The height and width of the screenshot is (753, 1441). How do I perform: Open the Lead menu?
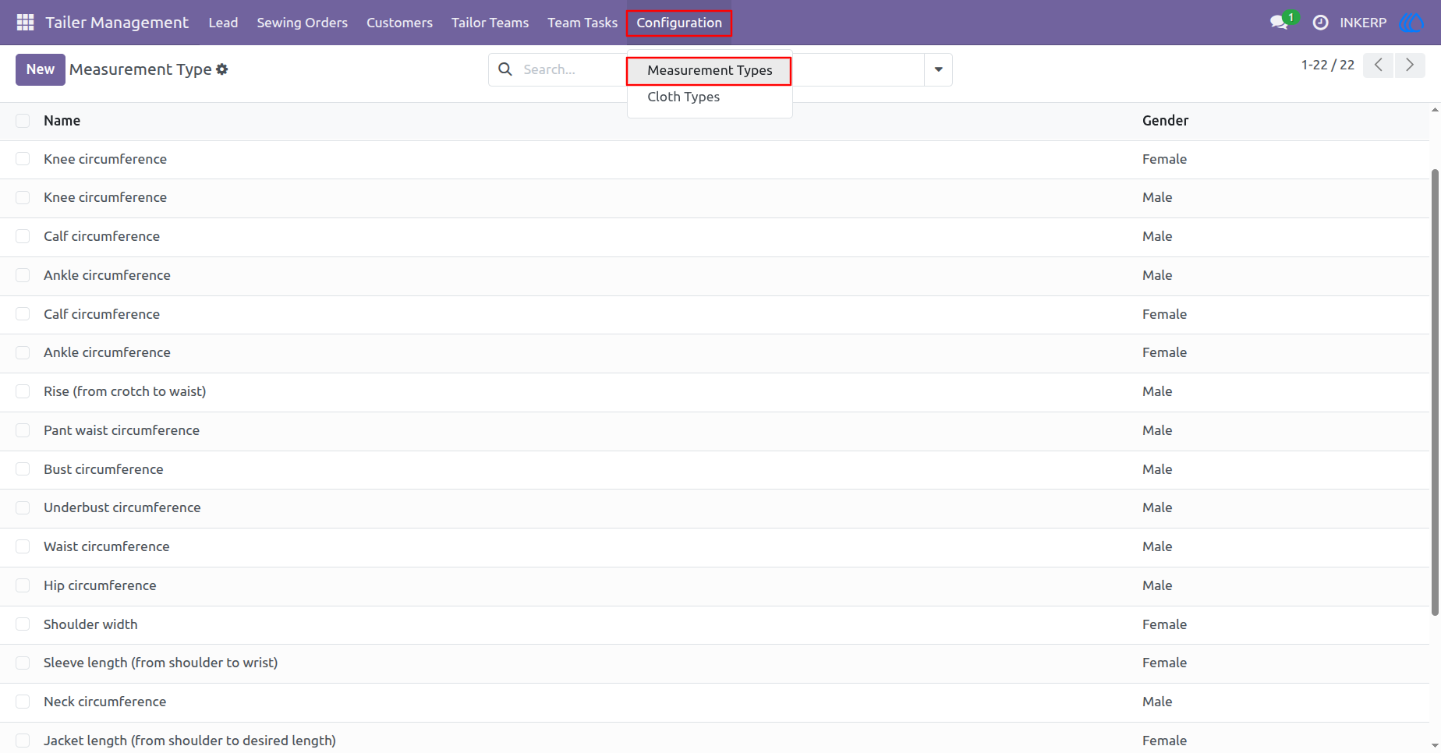coord(223,23)
